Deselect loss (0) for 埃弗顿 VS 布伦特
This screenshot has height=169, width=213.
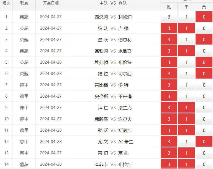tap(204, 62)
